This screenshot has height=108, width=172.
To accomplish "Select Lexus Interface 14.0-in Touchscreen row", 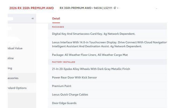I will [107, 44].
